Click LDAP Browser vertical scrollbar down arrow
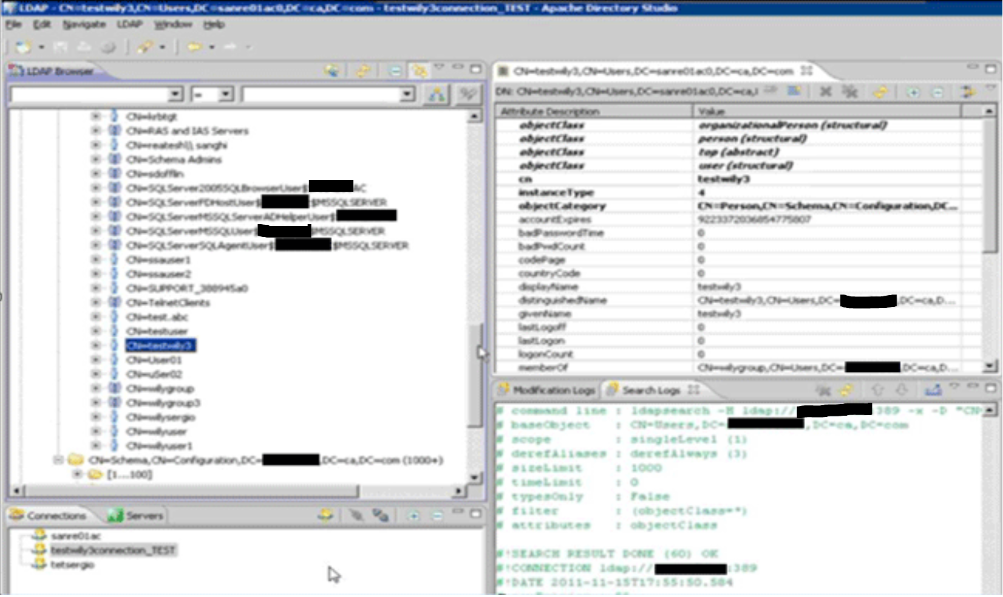Image resolution: width=1003 pixels, height=597 pixels. (474, 478)
